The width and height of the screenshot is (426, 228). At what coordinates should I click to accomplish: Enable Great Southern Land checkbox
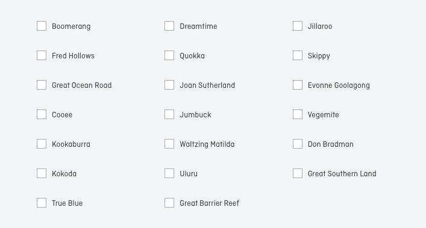pyautogui.click(x=298, y=173)
